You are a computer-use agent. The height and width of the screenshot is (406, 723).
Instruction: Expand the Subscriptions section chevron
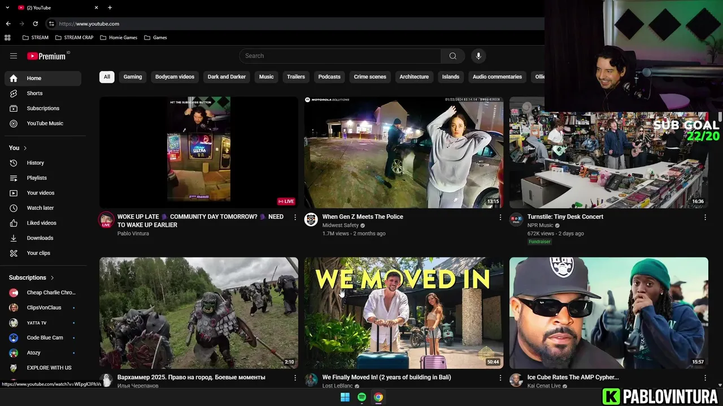tap(52, 278)
